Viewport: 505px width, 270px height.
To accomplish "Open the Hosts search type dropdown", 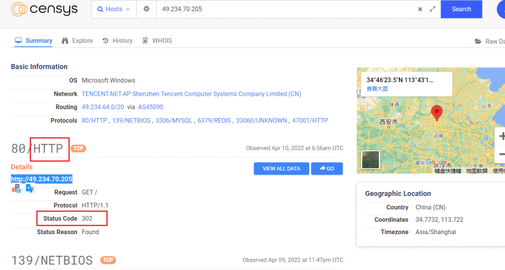I will (114, 9).
